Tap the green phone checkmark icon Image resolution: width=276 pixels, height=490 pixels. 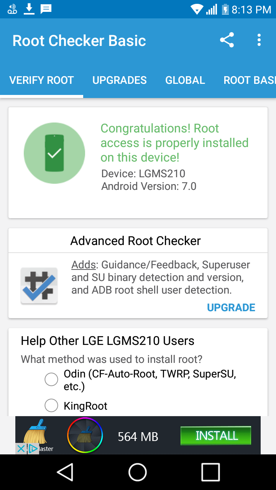pos(54,153)
